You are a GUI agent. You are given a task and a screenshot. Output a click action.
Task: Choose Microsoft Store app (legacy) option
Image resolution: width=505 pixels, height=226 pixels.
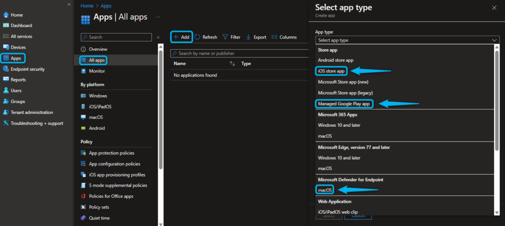(x=345, y=93)
